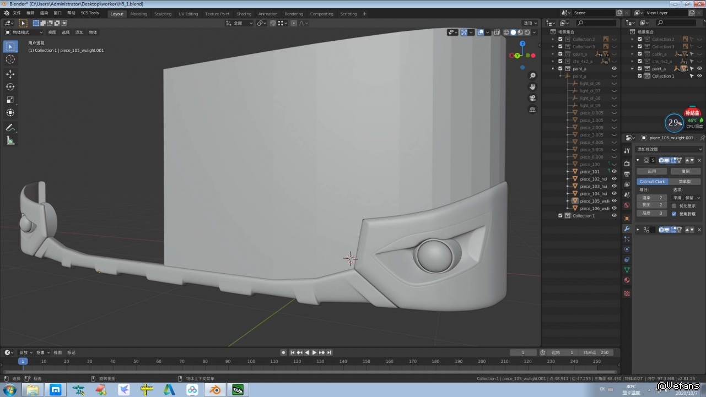Enable the 优化显示 checkbox

click(x=674, y=206)
